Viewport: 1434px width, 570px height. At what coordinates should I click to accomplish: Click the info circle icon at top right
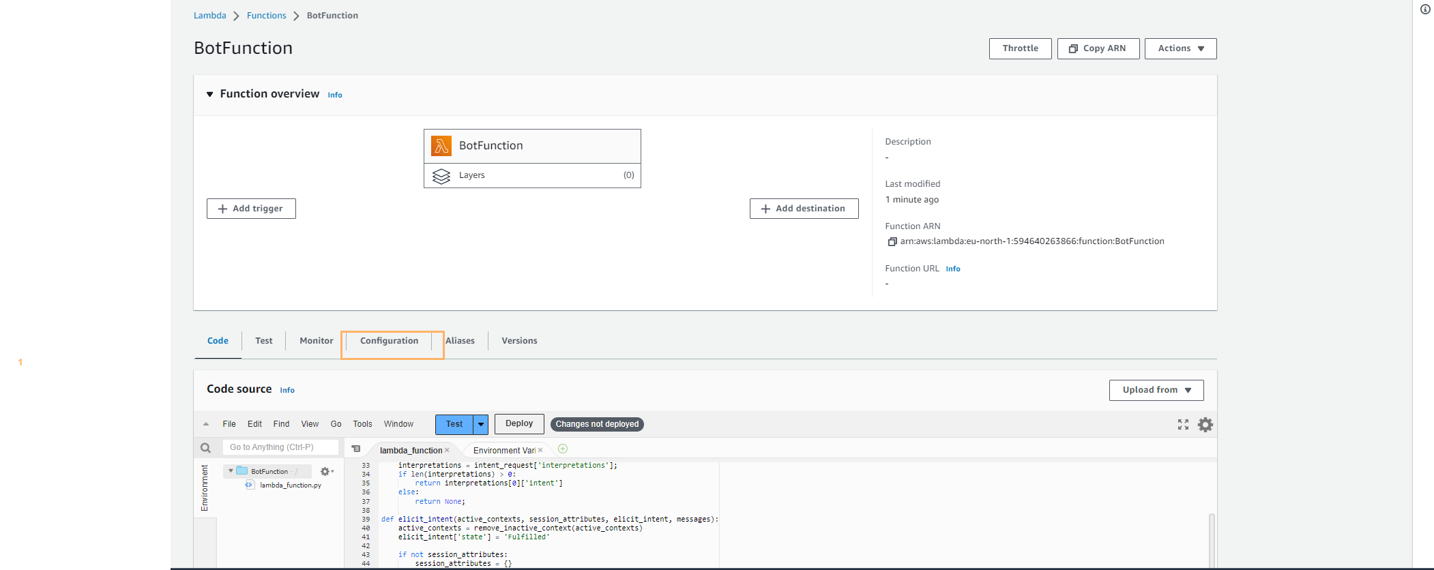[x=1425, y=10]
